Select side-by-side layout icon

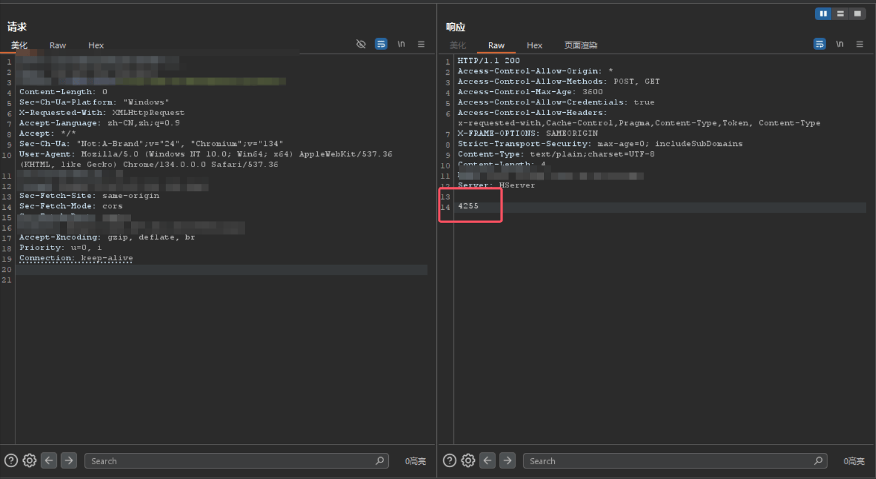(x=823, y=14)
